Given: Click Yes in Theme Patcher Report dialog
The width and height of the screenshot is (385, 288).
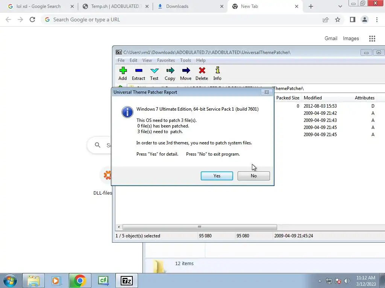Looking at the screenshot, I should coord(217,176).
